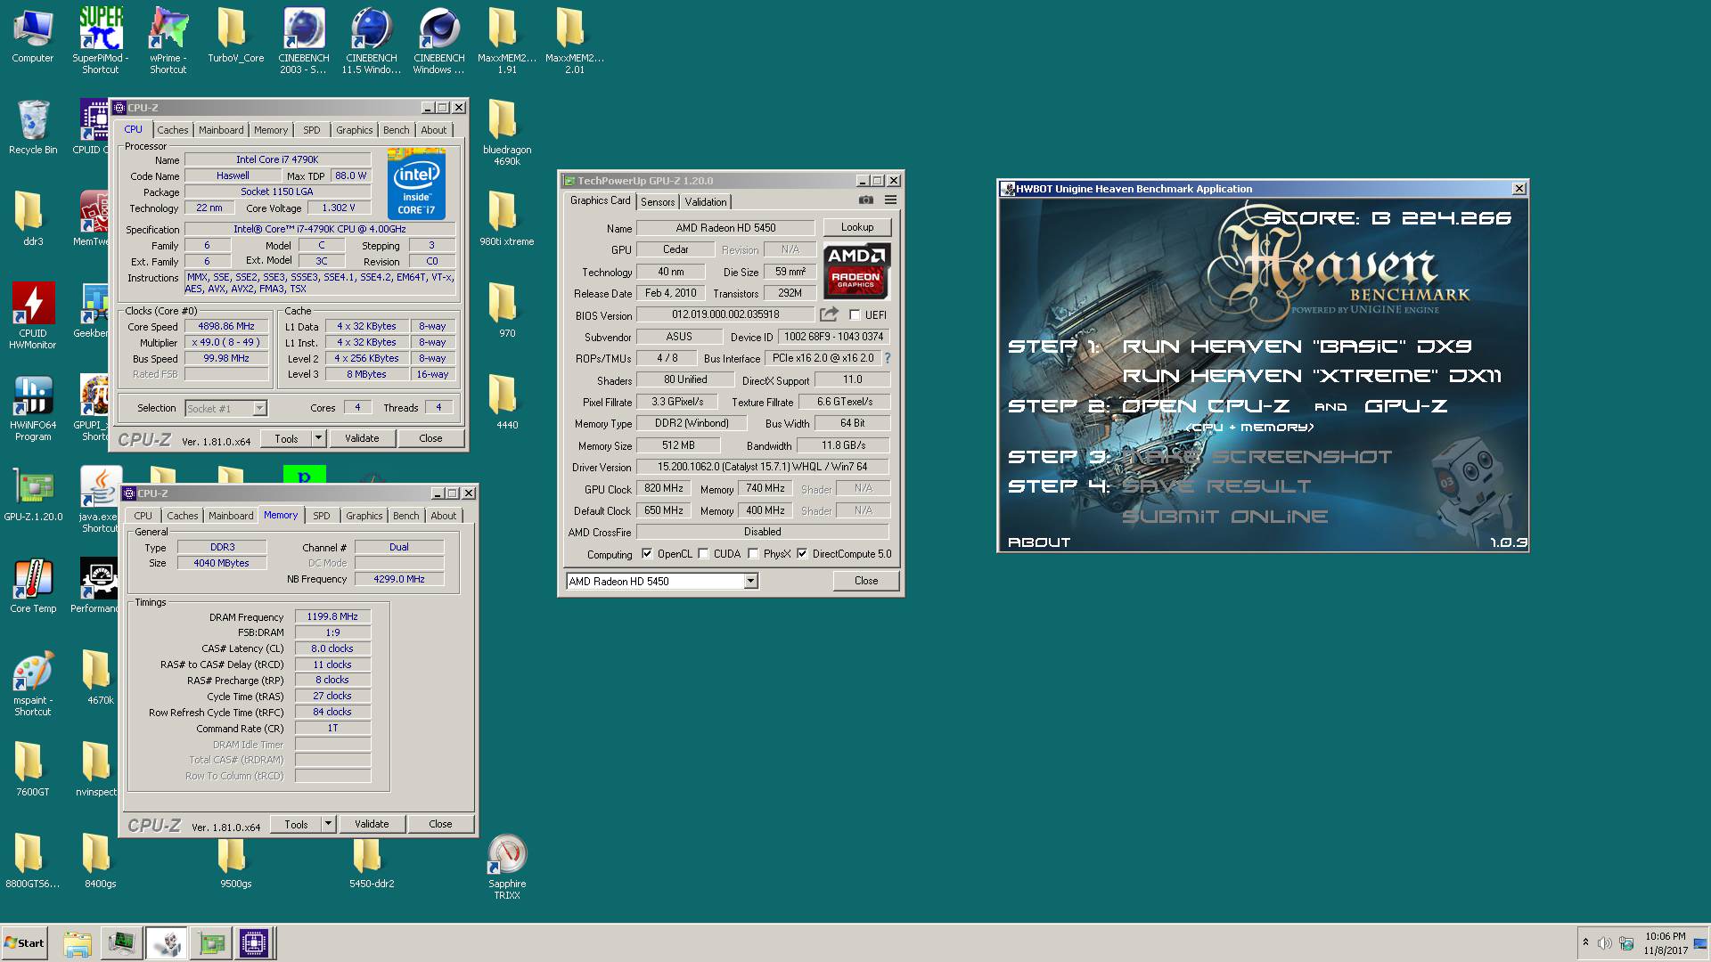This screenshot has height=962, width=1711.
Task: Click Run Heaven "Xtreme" DX11
Action: (1312, 376)
